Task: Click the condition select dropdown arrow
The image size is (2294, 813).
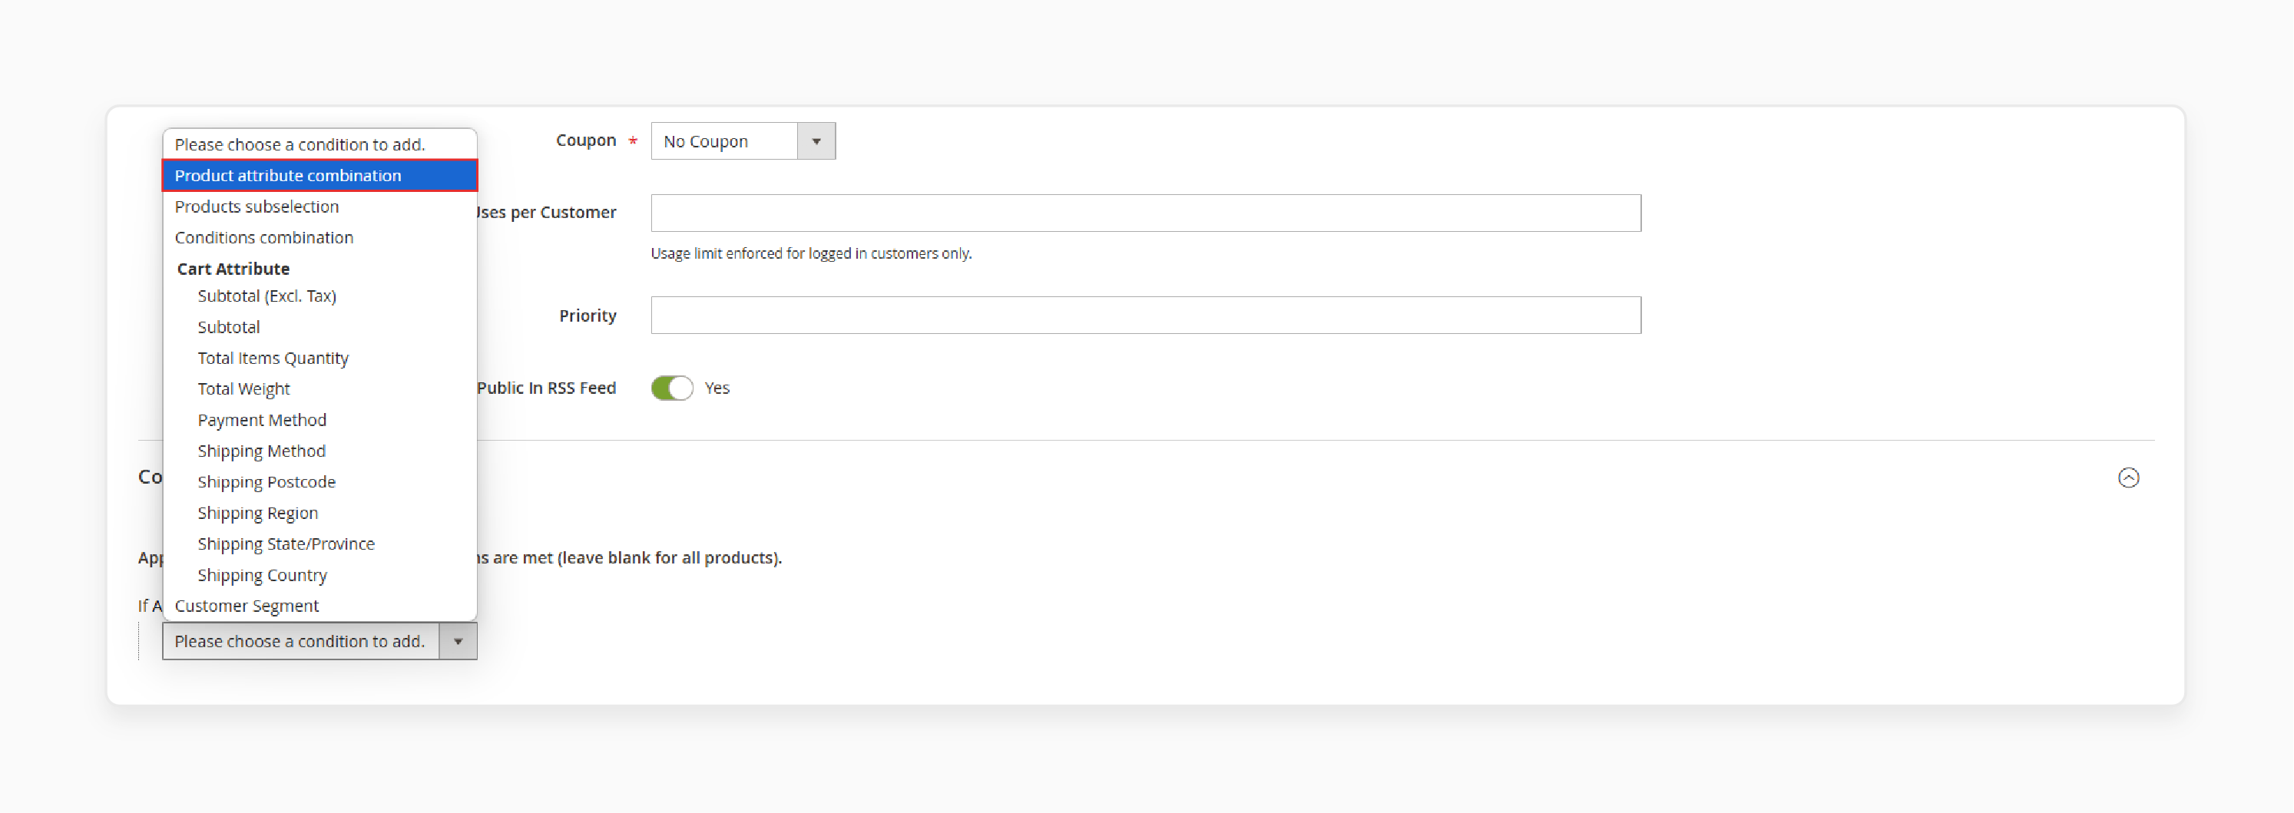Action: coord(458,641)
